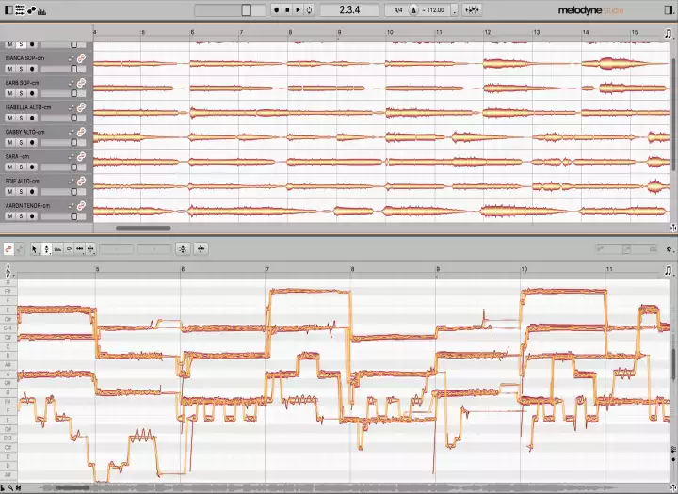Open note editor grid settings icon
678x494 pixels.
click(x=669, y=271)
